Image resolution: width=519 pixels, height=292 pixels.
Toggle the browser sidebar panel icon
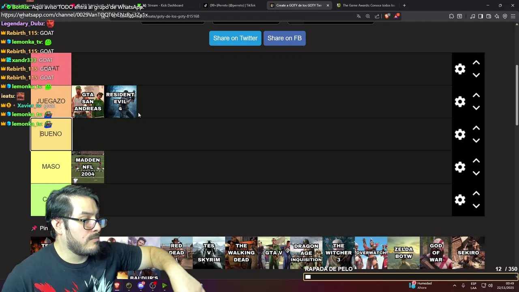click(480, 16)
